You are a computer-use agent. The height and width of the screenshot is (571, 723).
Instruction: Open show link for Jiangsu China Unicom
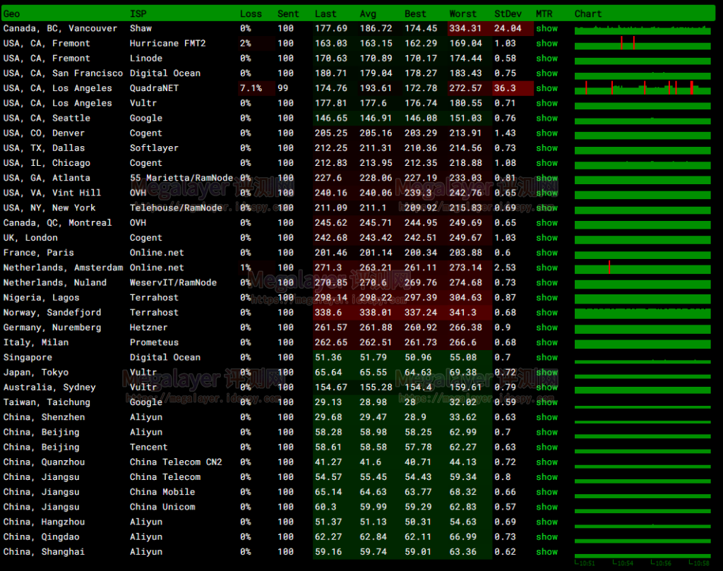click(x=547, y=507)
